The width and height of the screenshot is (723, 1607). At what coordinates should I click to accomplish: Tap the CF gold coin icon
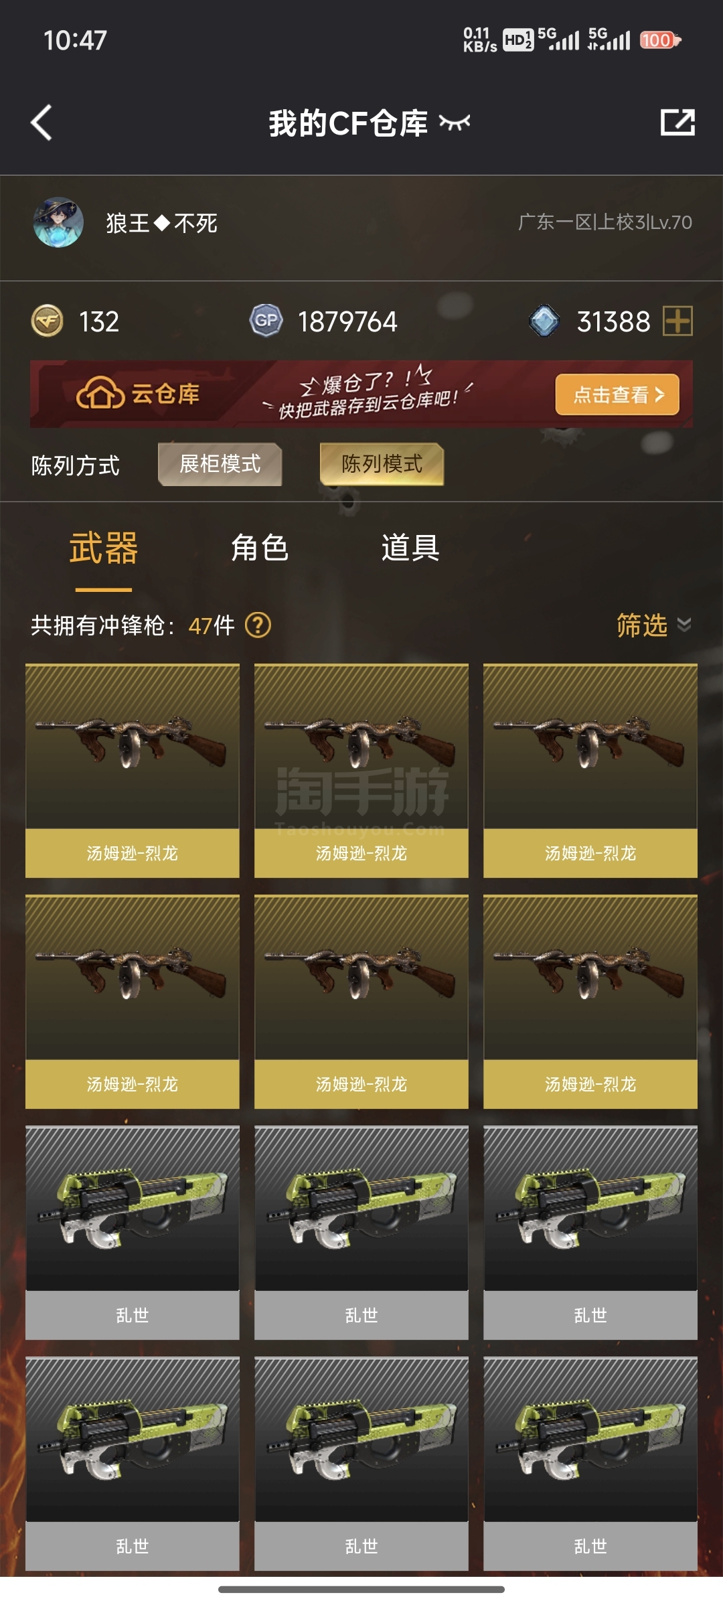(47, 321)
